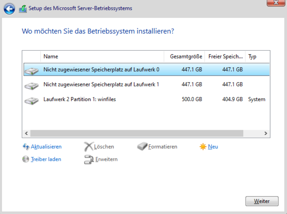The image size is (287, 214).
Task: Click the Treiber laden disc icon
Action: (x=25, y=159)
